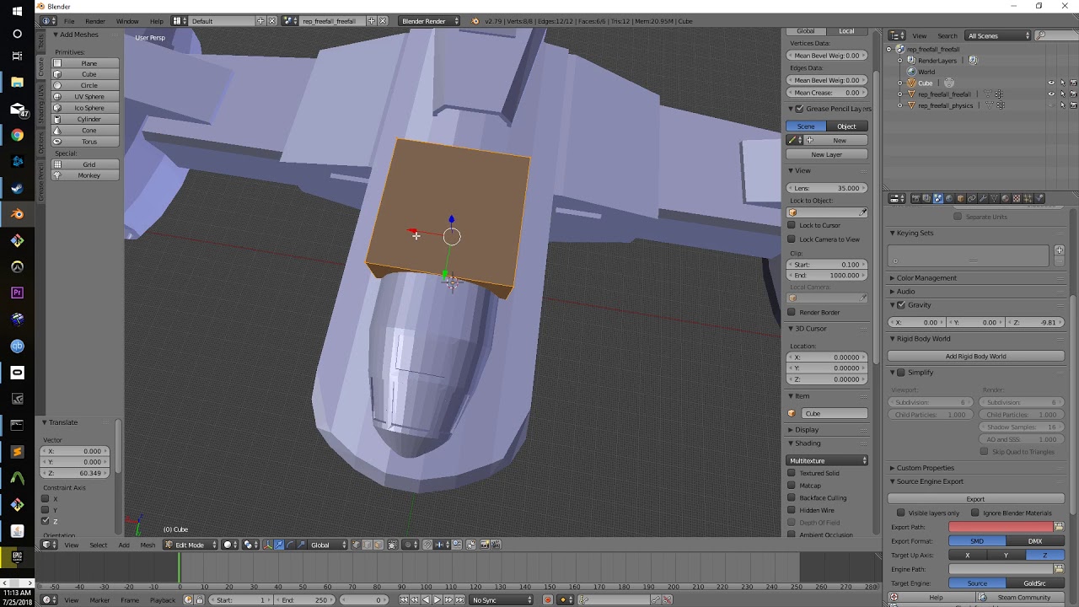
Task: Select rotate manipulator arc icon
Action: click(x=291, y=545)
